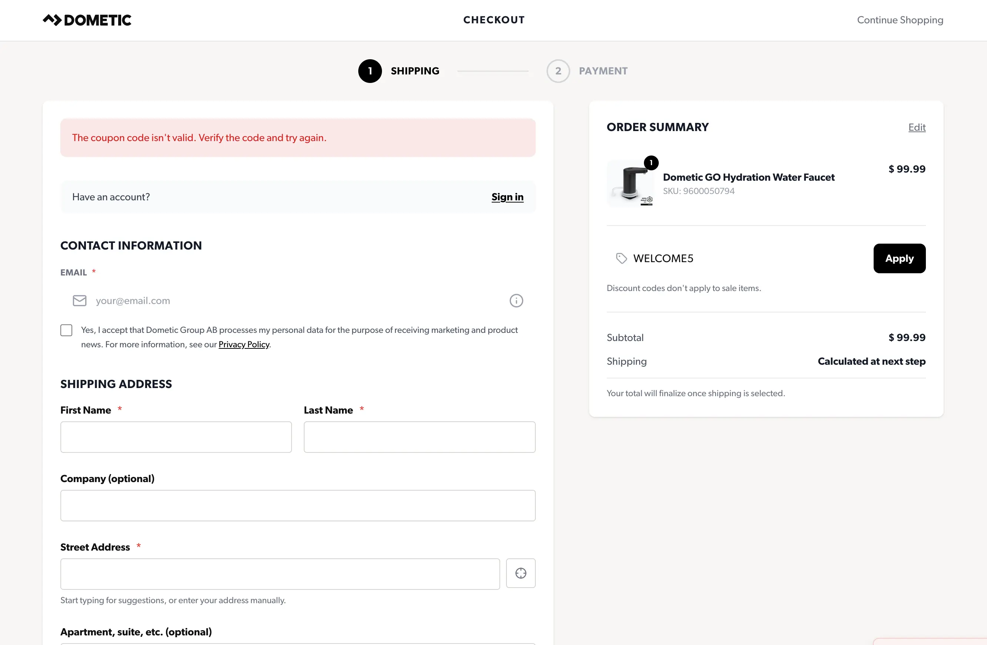Click the product price $ 99.99 beside faucet
Viewport: 987px width, 645px height.
[907, 169]
